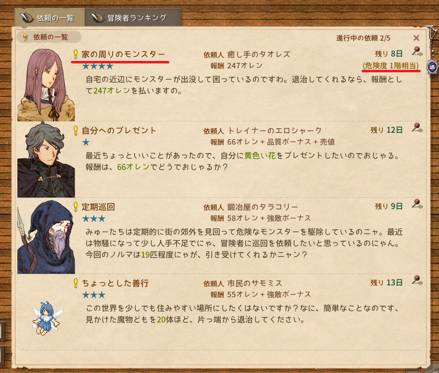
Task: Click the exclamation icon next to ちょっとした善行
Action: (75, 283)
